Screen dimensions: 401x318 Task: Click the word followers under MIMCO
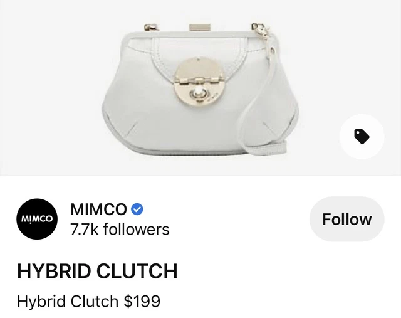tap(137, 230)
